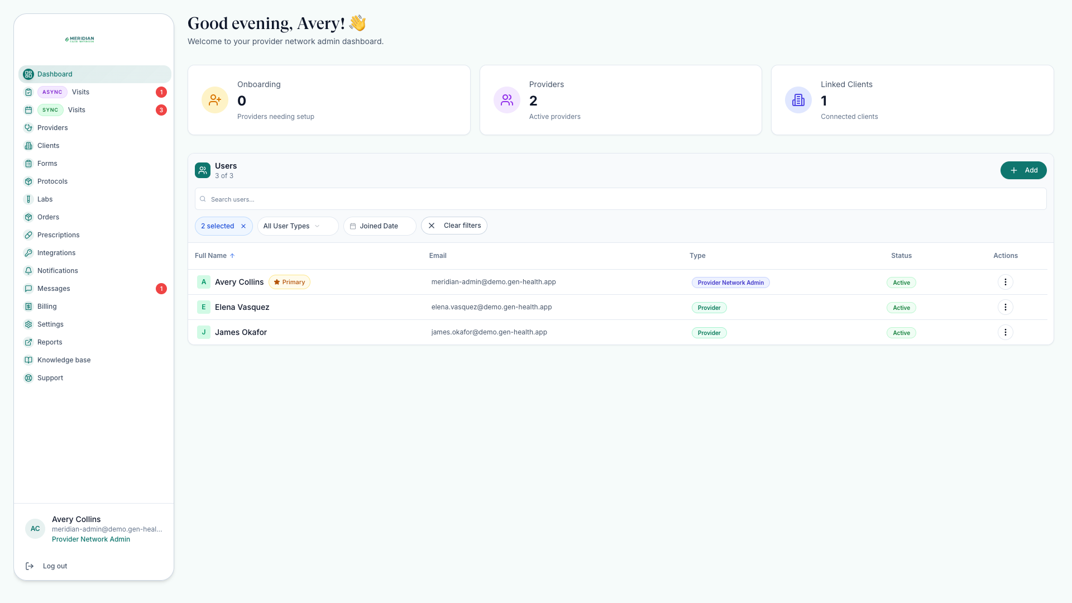Click the Active status for James Okafor

tap(901, 333)
